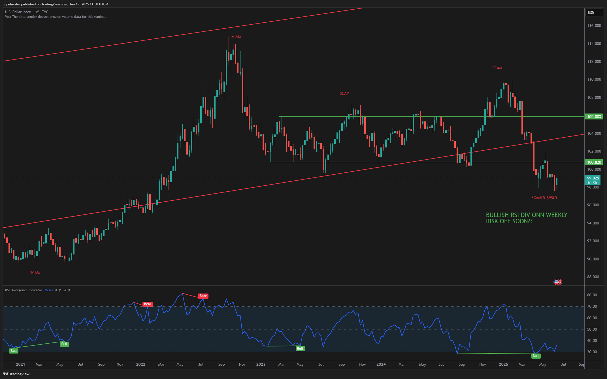Select the U.S. Dollar Index 1W TVC title
The width and height of the screenshot is (607, 379).
pyautogui.click(x=27, y=12)
